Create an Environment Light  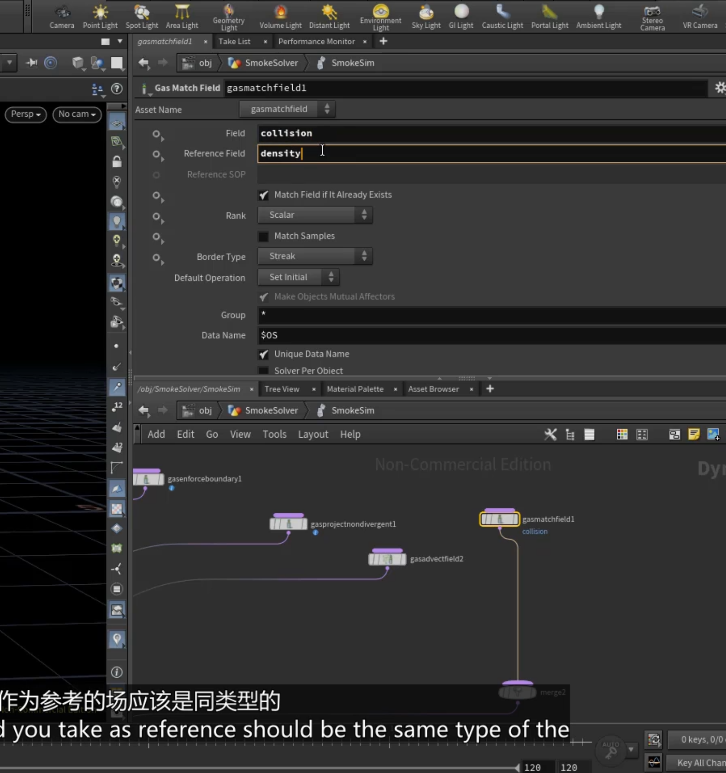(380, 17)
